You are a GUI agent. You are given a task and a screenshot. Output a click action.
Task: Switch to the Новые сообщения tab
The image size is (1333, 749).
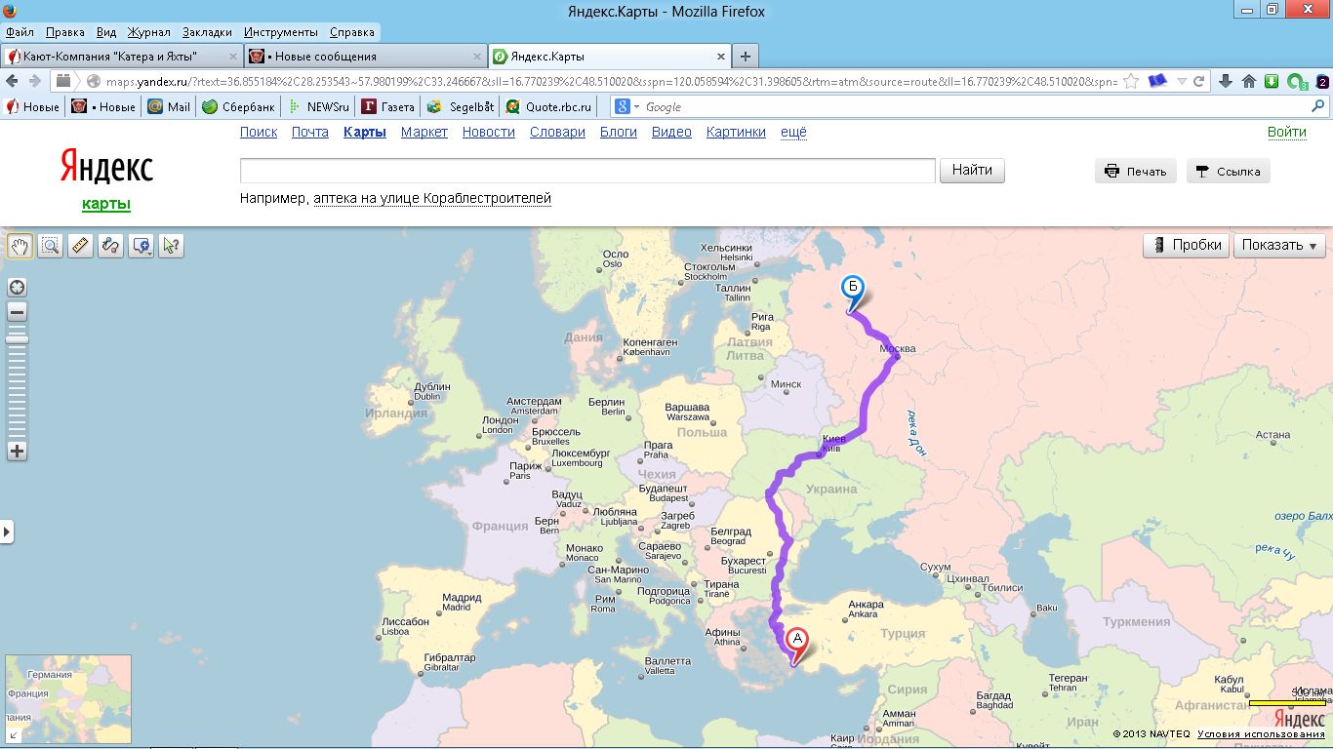pyautogui.click(x=363, y=57)
